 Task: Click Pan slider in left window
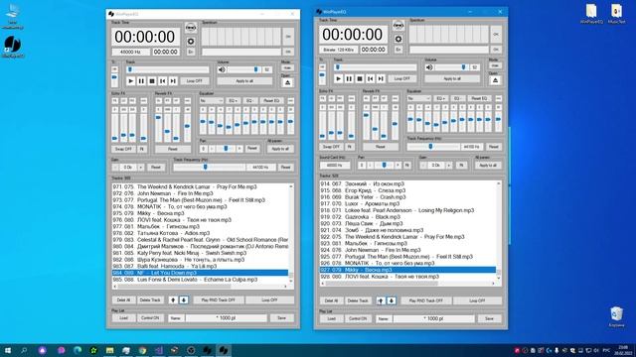pyautogui.click(x=226, y=149)
